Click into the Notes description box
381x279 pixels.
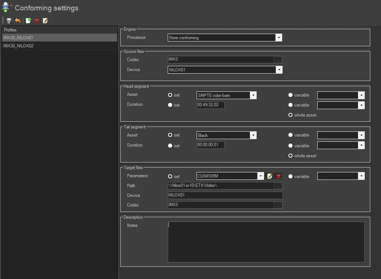266,242
